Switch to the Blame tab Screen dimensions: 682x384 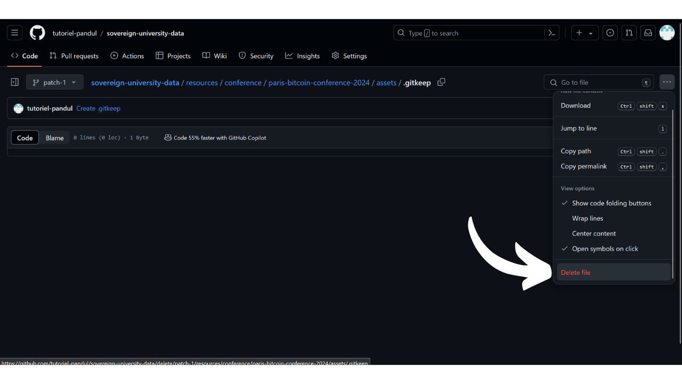(x=54, y=138)
